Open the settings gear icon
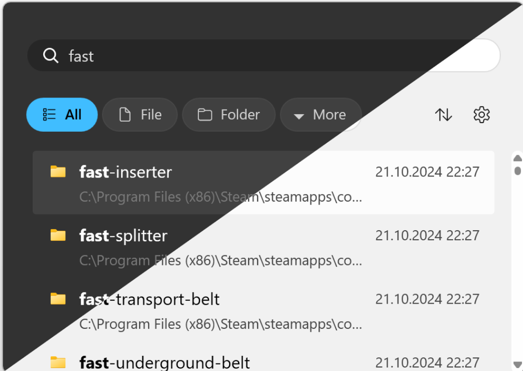The height and width of the screenshot is (371, 523). (x=481, y=115)
